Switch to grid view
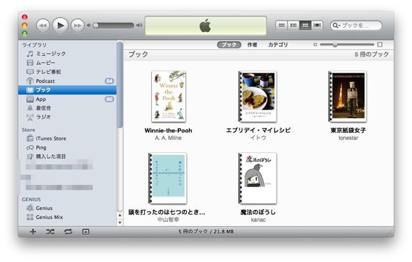This screenshot has width=412, height=262. pos(305,26)
